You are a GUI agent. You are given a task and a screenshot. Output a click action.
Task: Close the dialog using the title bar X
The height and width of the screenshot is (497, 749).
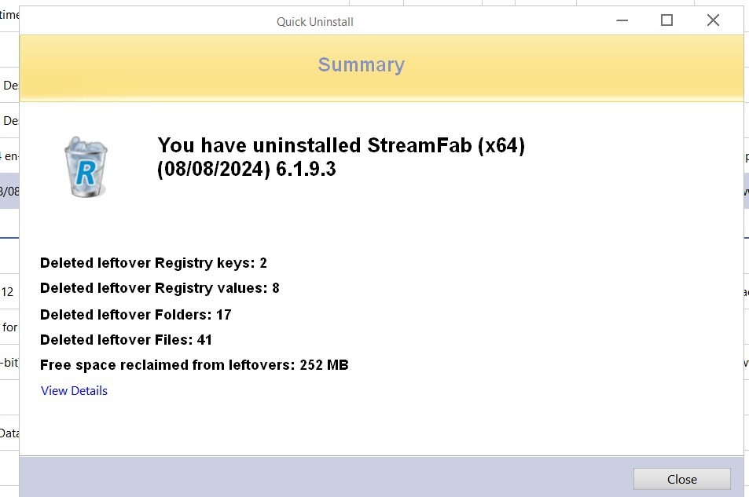pos(713,20)
